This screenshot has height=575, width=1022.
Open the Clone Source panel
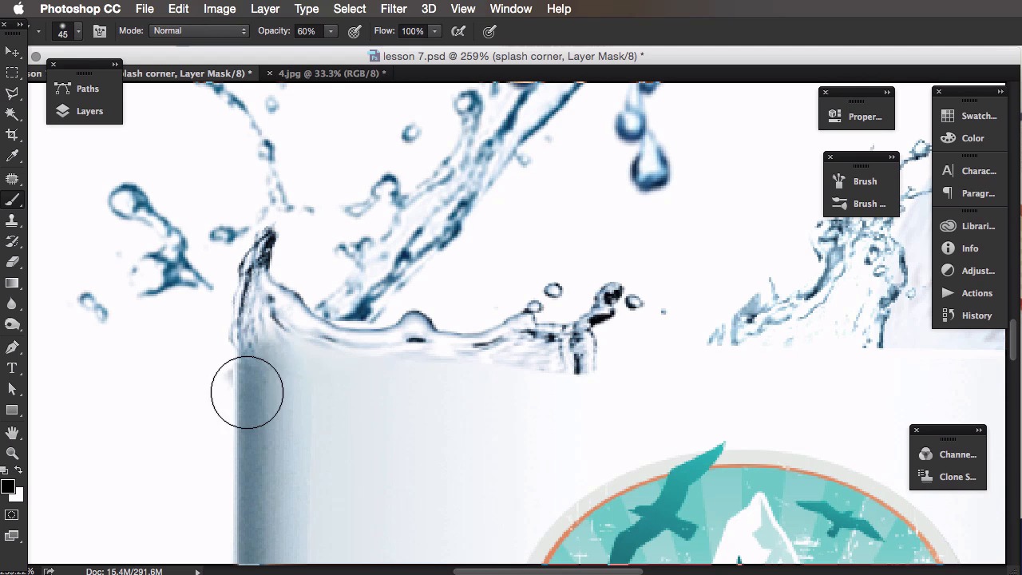click(x=948, y=477)
